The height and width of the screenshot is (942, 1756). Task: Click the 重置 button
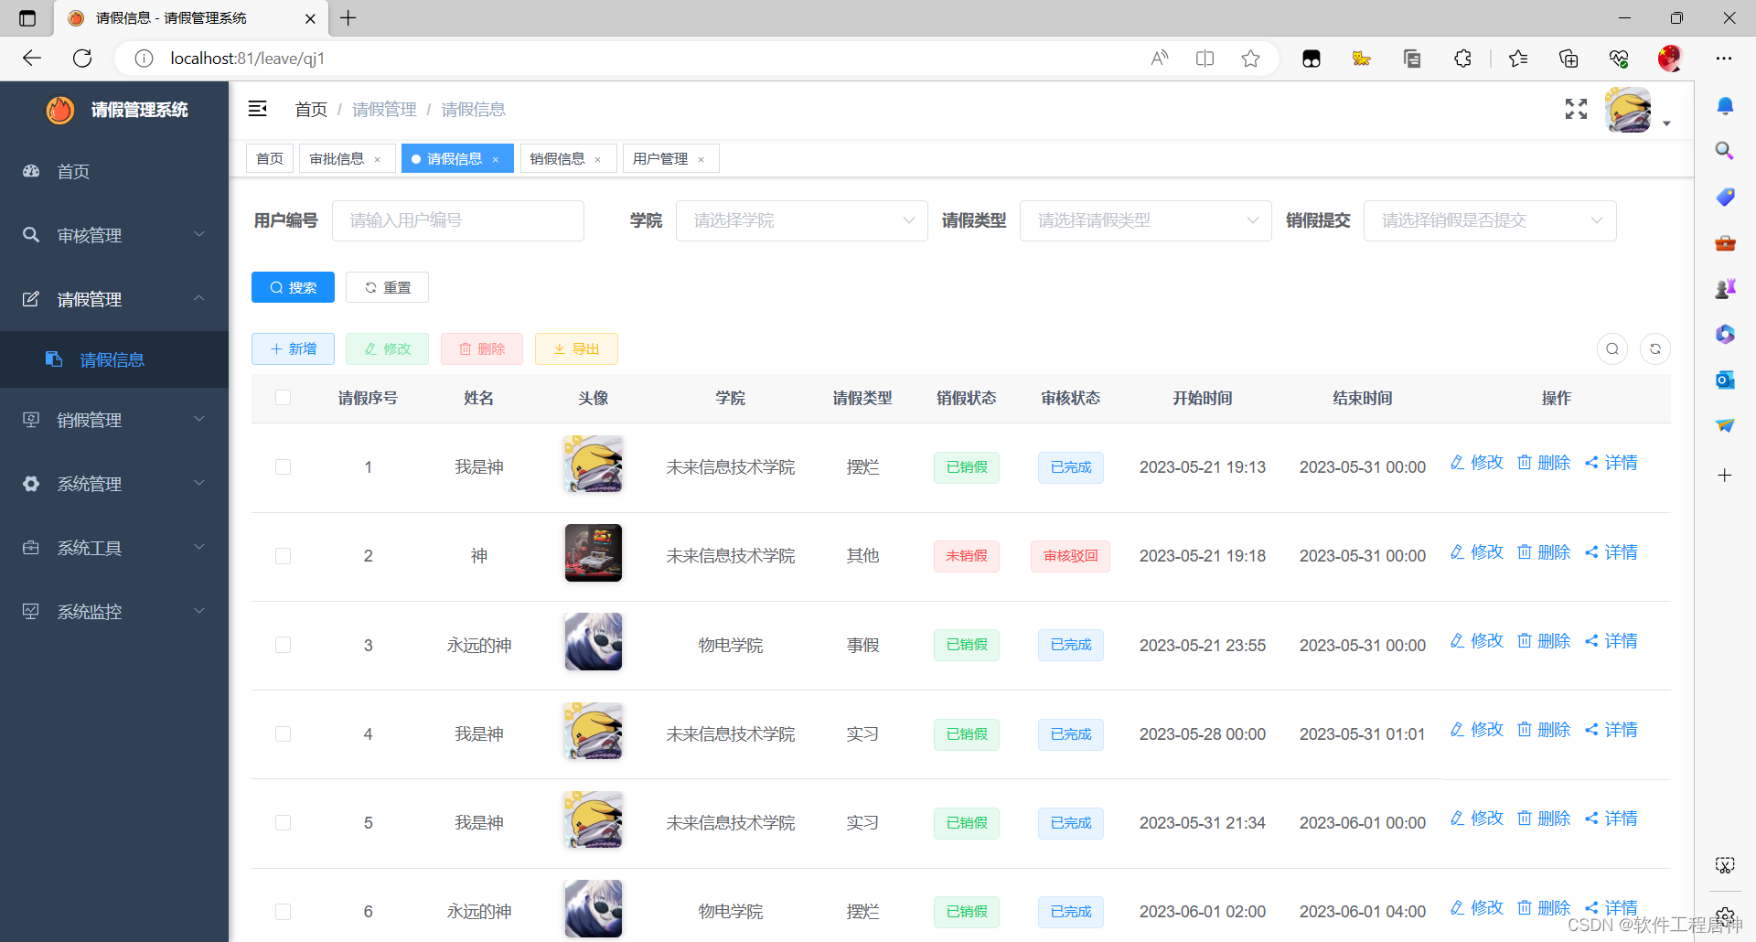[387, 287]
